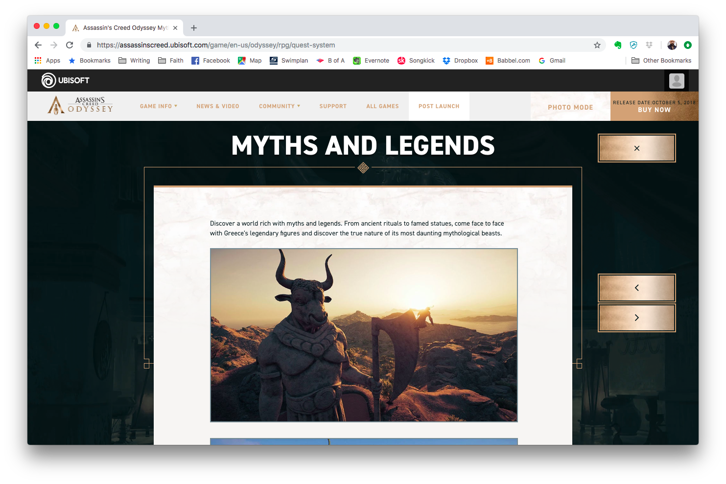The width and height of the screenshot is (726, 484).
Task: Click the Myths and Legends heading
Action: coord(363,145)
